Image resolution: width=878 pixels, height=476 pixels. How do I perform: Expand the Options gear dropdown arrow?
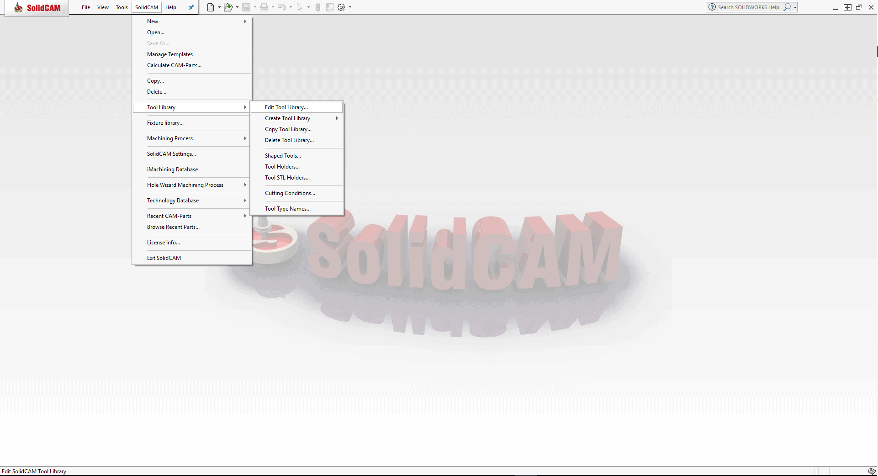pos(350,7)
